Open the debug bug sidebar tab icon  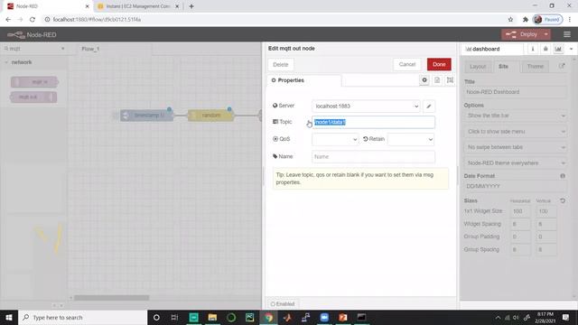(545, 49)
